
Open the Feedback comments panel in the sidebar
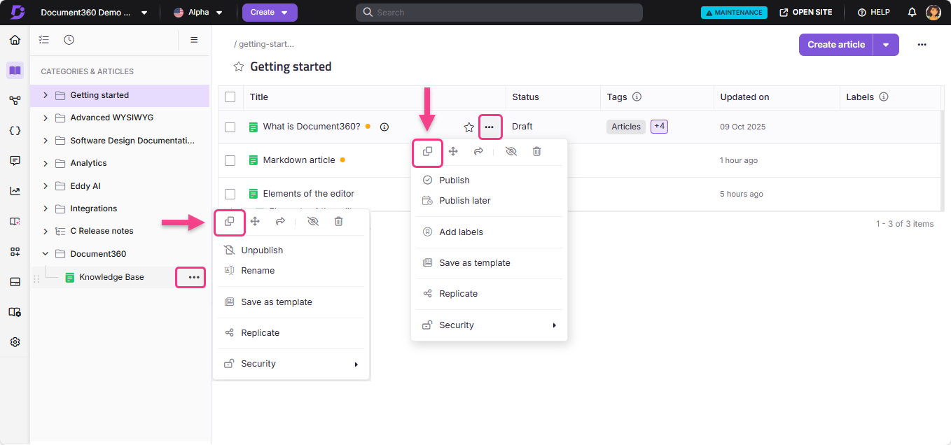click(x=15, y=161)
